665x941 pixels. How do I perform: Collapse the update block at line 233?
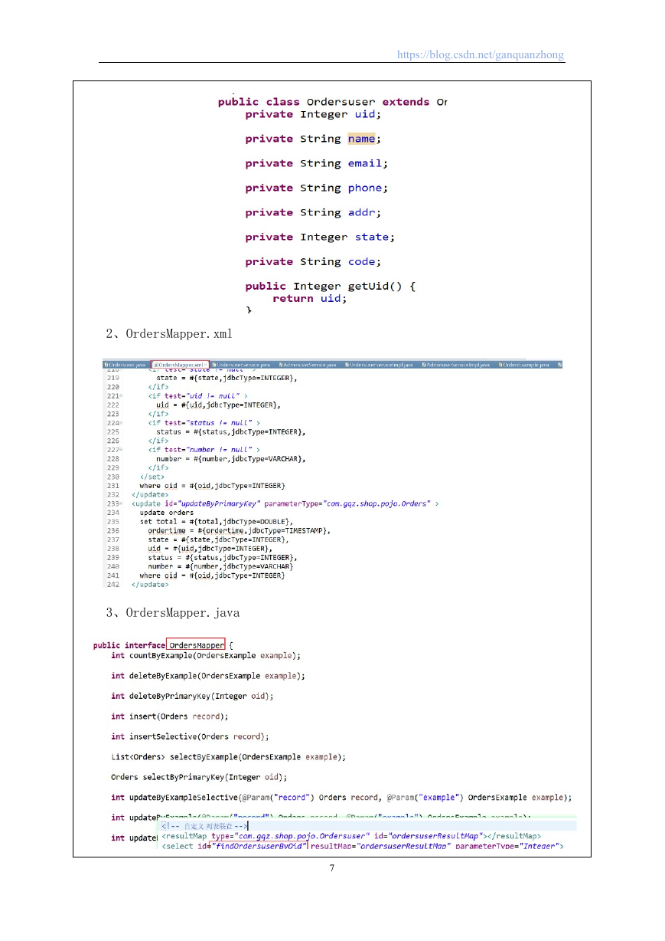coord(122,503)
